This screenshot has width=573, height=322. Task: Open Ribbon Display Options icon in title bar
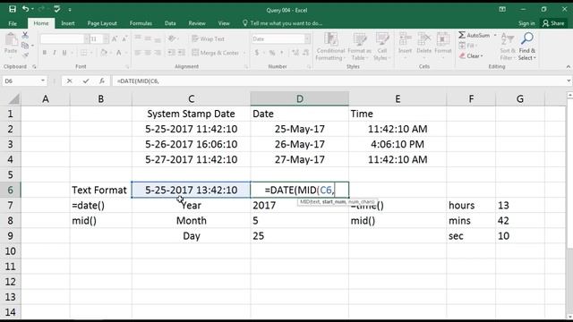pos(502,10)
